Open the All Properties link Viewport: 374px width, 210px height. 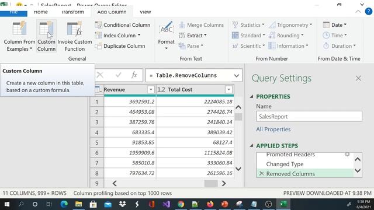pos(273,129)
